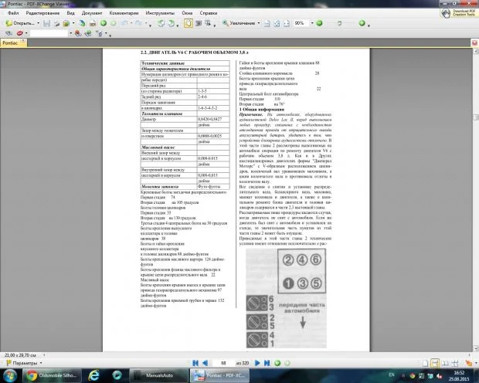Screen dimensions: 479x383
Task: Click the page number input field
Action: [224, 362]
